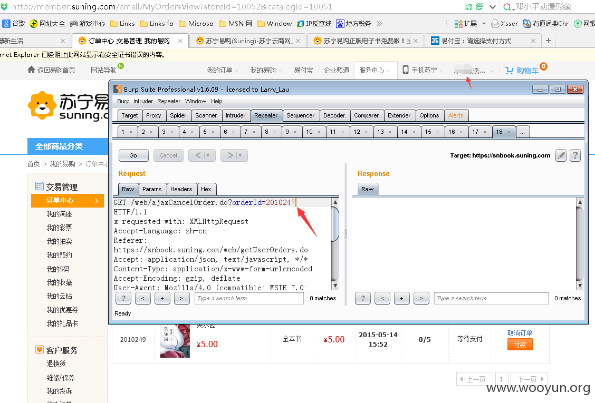Show the request Params view
Screen dimensions: 595x403
point(152,189)
